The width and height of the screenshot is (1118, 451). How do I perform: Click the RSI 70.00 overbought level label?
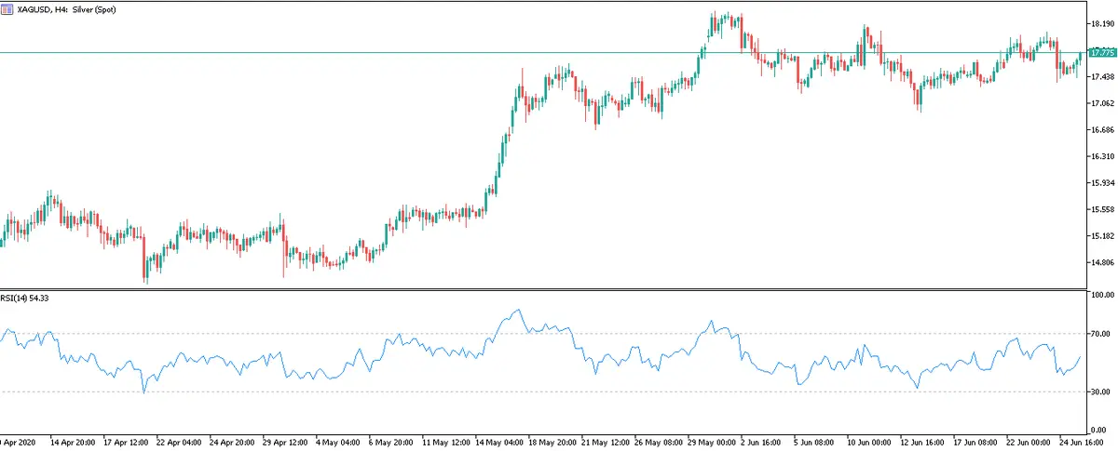(1102, 334)
